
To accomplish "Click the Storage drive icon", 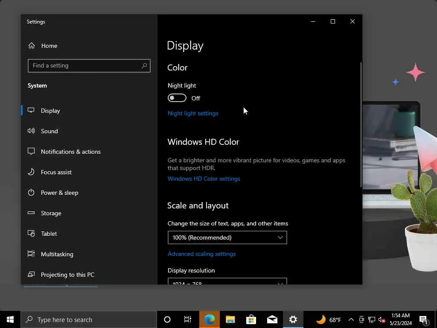I will point(31,213).
